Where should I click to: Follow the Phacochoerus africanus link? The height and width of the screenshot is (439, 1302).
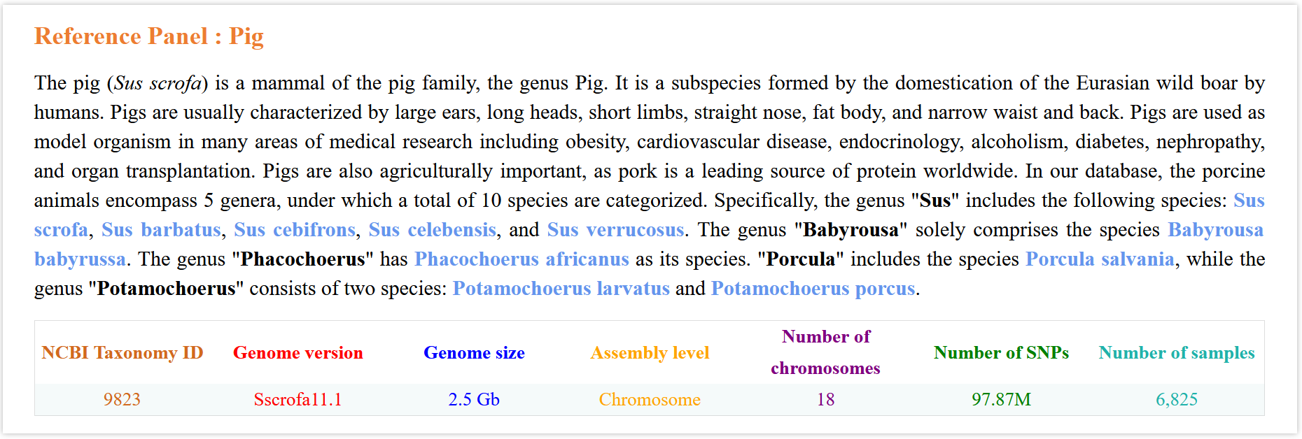click(521, 259)
